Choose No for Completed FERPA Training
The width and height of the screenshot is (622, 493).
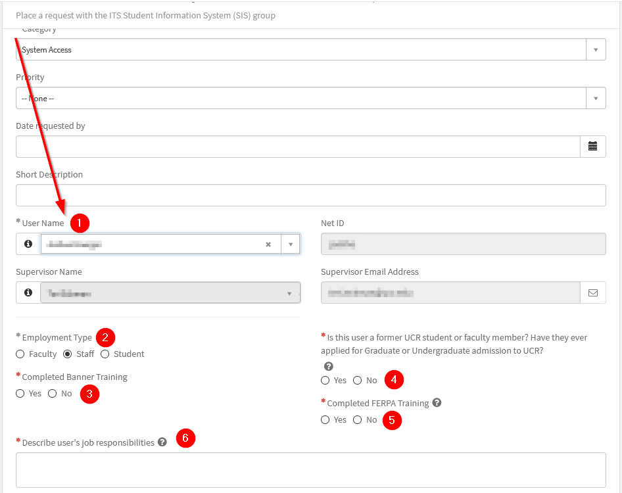tap(358, 420)
